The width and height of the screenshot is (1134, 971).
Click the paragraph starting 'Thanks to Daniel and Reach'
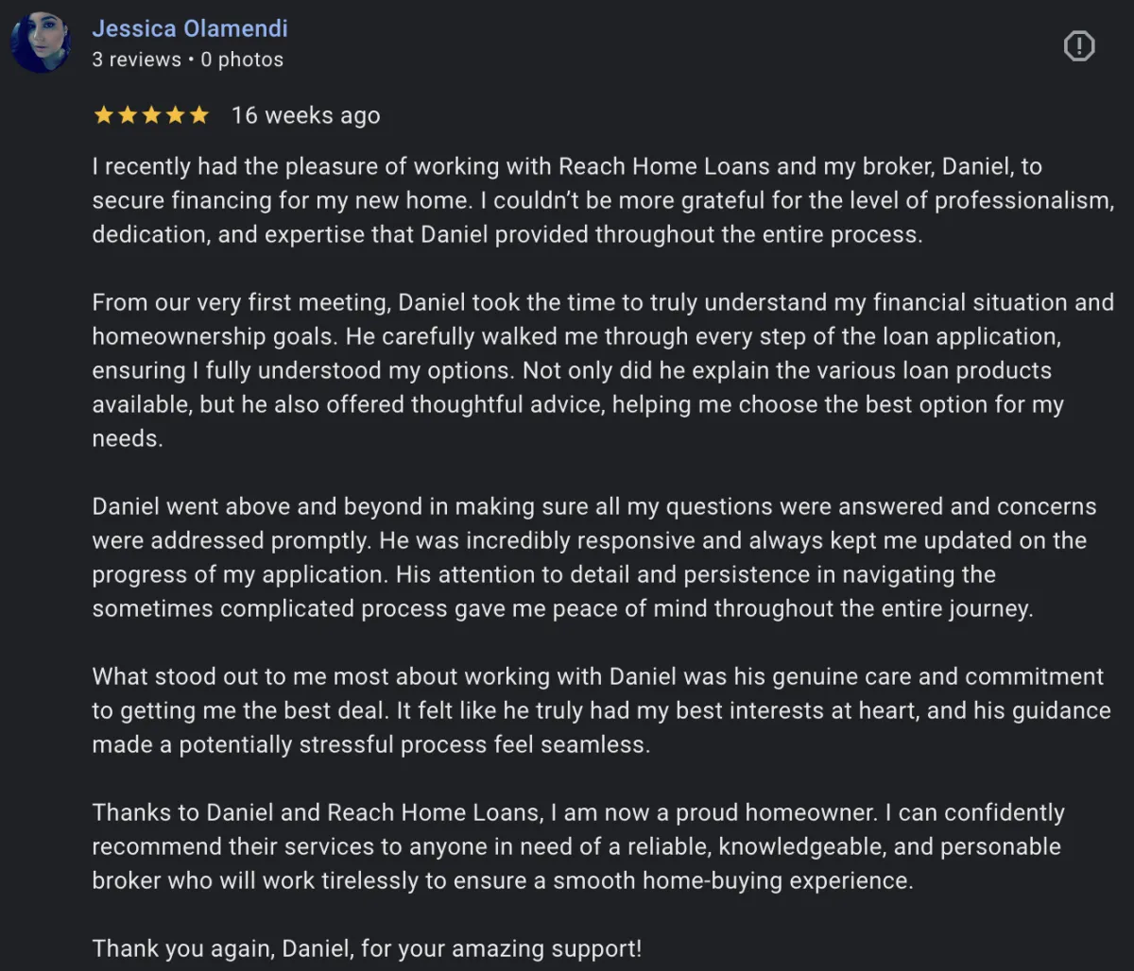[578, 846]
